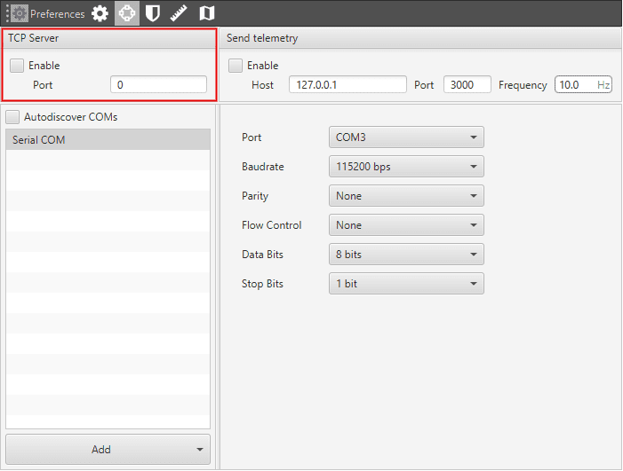Click the telemetry Port field 3000
This screenshot has width=623, height=471.
click(467, 85)
